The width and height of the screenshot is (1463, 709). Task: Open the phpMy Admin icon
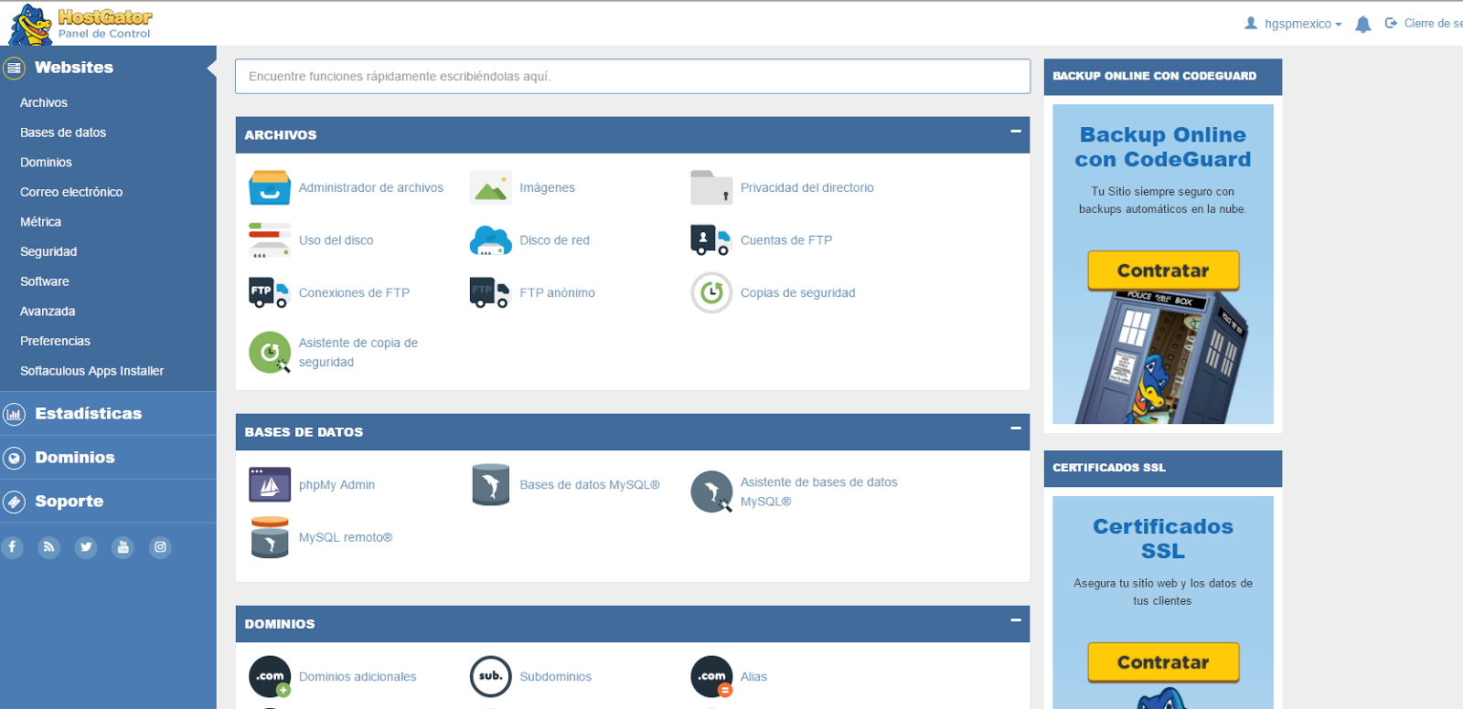[x=270, y=484]
